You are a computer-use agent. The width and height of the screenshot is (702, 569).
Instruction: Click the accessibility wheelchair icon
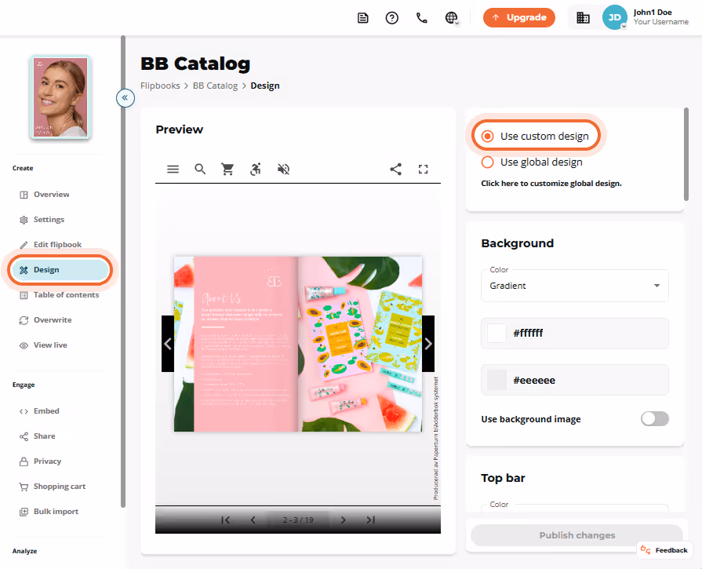(255, 169)
